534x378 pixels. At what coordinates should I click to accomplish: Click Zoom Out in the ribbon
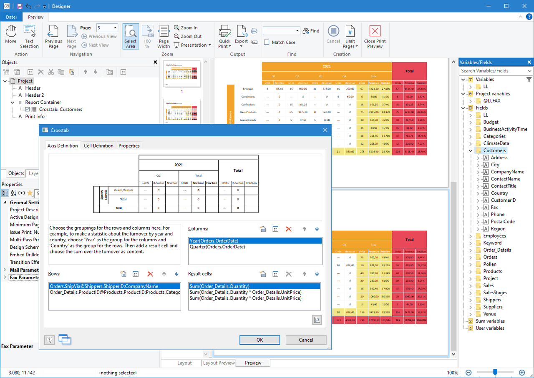tap(187, 36)
